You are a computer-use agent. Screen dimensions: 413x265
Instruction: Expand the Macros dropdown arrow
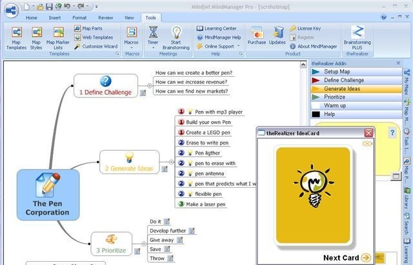pyautogui.click(x=131, y=48)
